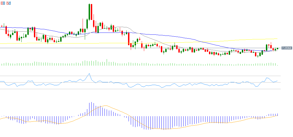Click the tall red candle beside the peak

click(91, 12)
